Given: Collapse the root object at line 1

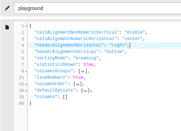Looking at the screenshot, I should coord(27,26).
